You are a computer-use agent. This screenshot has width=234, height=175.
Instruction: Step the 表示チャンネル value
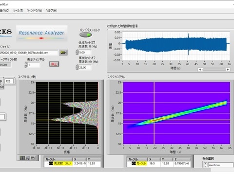pyautogui.click(x=26, y=65)
